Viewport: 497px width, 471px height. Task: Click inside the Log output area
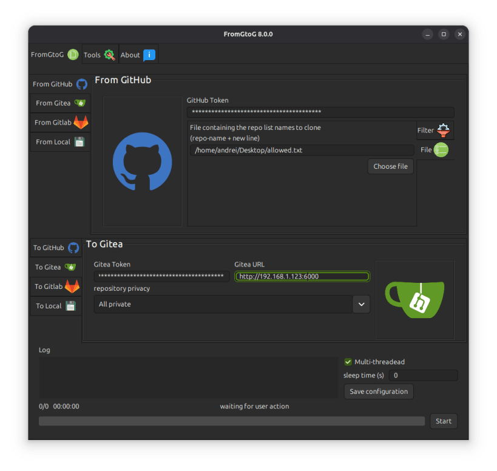point(189,377)
